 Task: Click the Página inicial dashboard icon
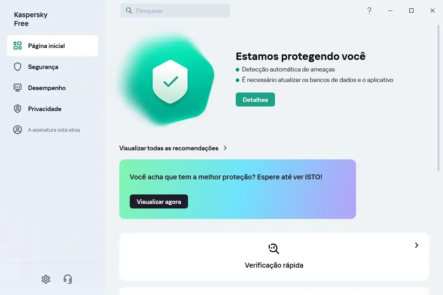[18, 46]
